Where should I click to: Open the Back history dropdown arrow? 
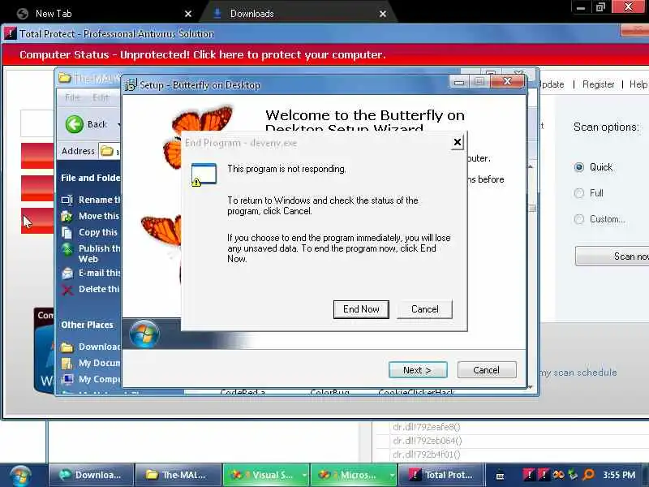point(118,124)
